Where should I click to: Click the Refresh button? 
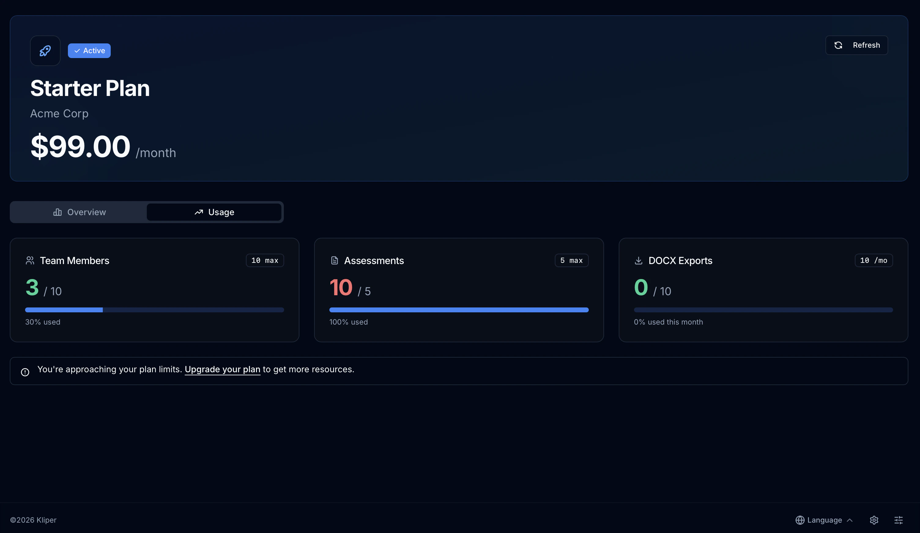point(856,45)
